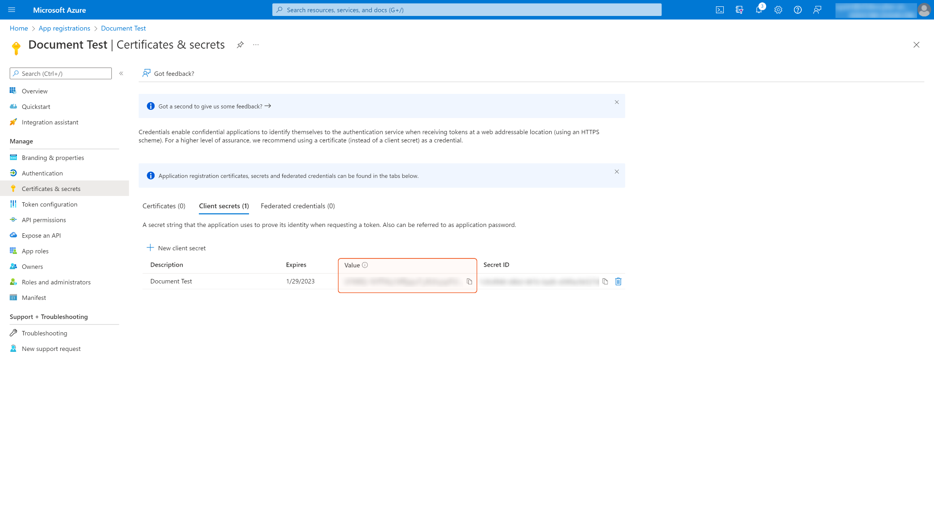Image resolution: width=934 pixels, height=525 pixels.
Task: Show Value column info tooltip
Action: pyautogui.click(x=365, y=265)
